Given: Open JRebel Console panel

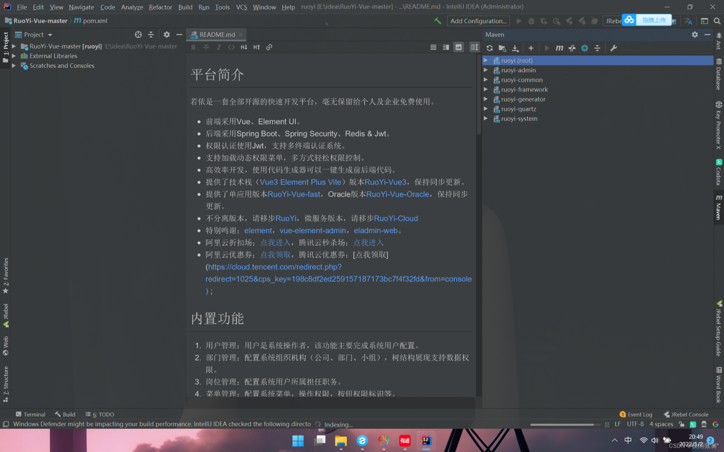Looking at the screenshot, I should (x=686, y=414).
